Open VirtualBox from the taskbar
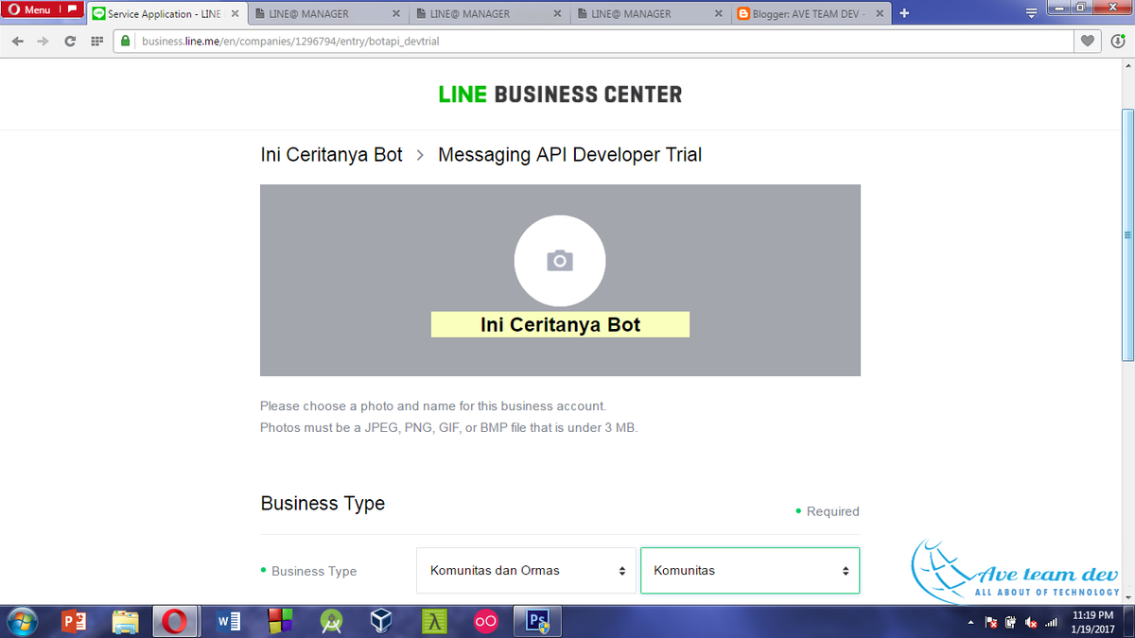1135x638 pixels. point(382,622)
